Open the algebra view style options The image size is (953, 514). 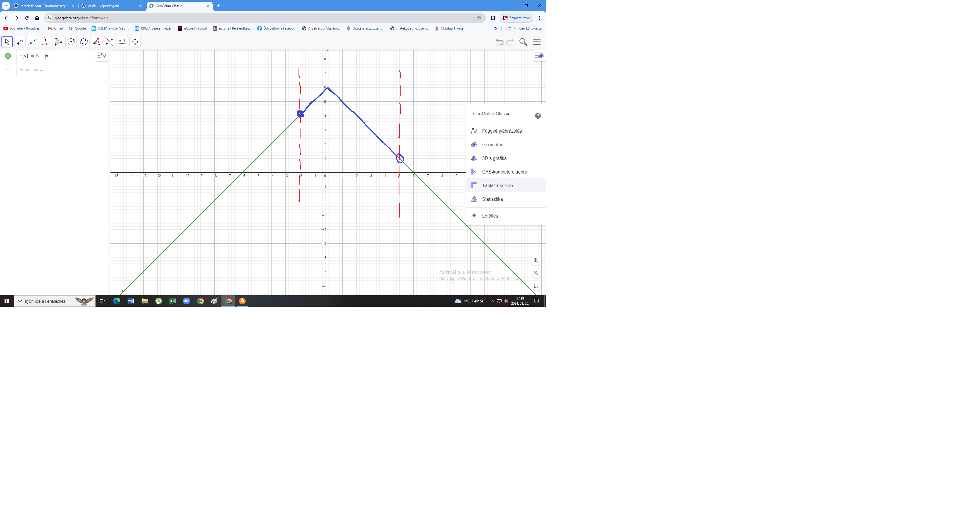101,55
